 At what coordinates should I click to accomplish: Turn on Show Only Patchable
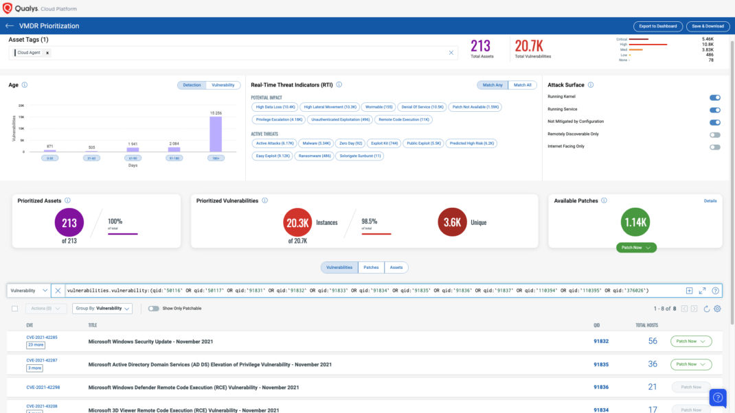tap(153, 309)
